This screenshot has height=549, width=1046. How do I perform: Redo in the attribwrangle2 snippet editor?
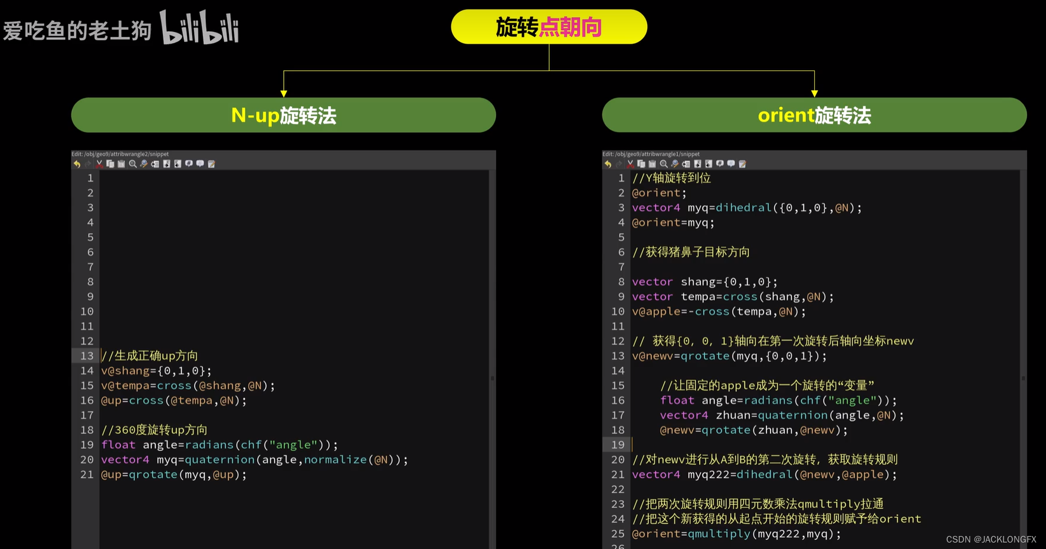(x=88, y=164)
